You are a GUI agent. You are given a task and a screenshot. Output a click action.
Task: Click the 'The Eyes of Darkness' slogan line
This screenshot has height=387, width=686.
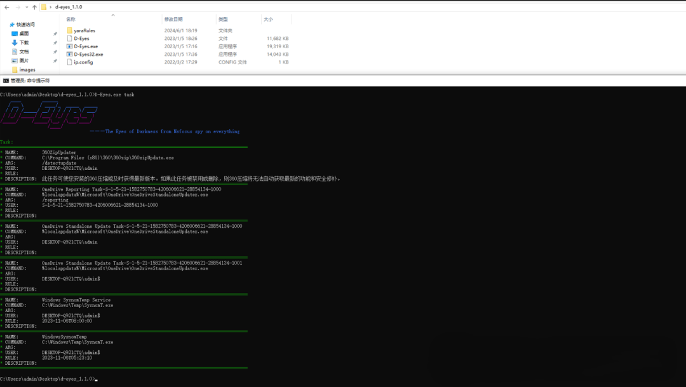165,131
